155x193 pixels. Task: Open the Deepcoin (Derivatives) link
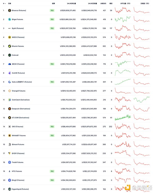click(21, 109)
